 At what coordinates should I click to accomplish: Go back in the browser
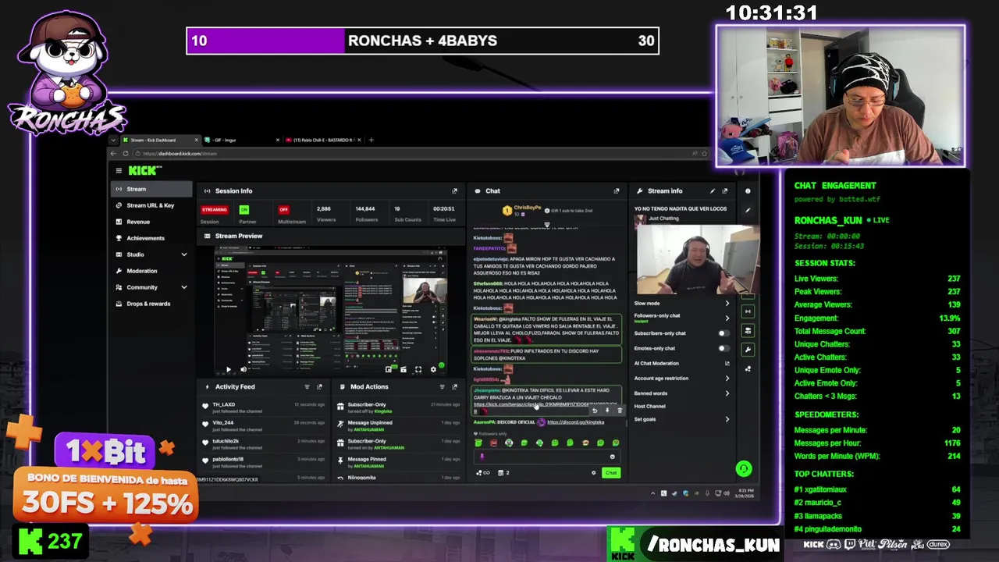coord(113,153)
